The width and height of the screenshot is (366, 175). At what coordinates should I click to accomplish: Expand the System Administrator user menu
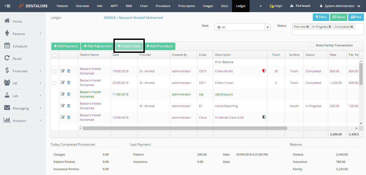[340, 6]
